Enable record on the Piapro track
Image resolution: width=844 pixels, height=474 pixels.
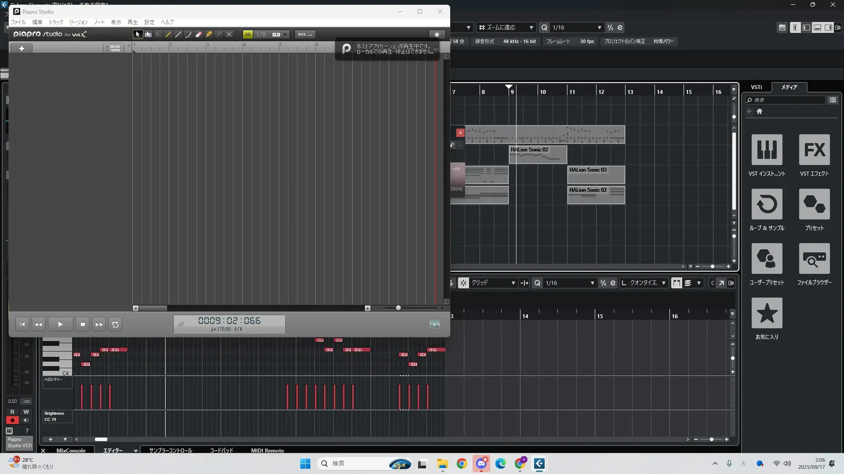tap(12, 420)
